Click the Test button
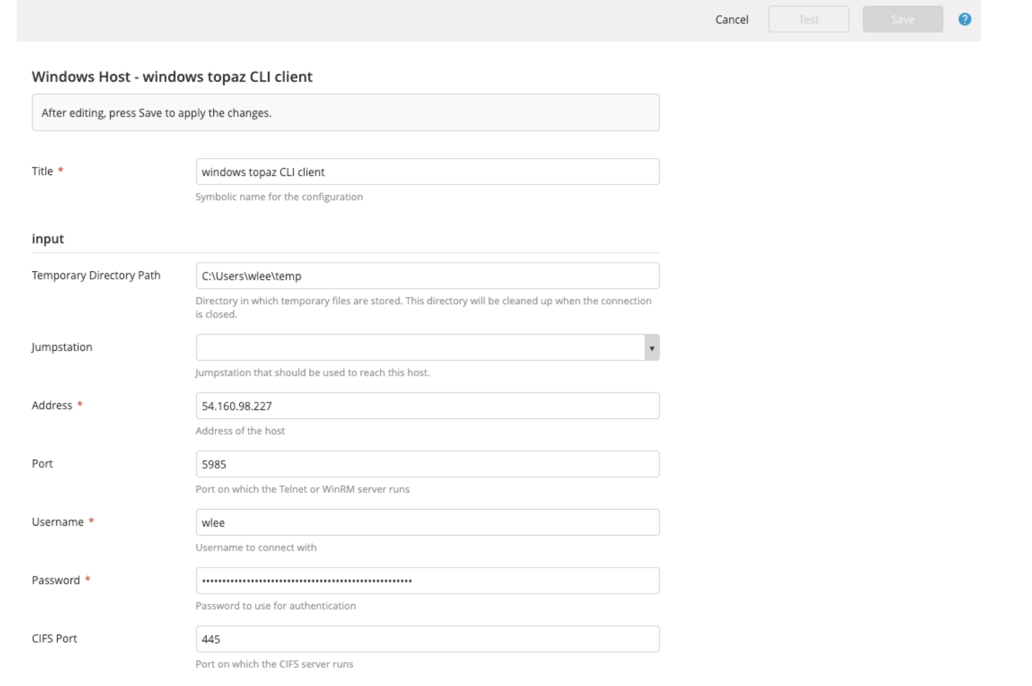Viewport: 1032px width, 686px height. coord(808,19)
